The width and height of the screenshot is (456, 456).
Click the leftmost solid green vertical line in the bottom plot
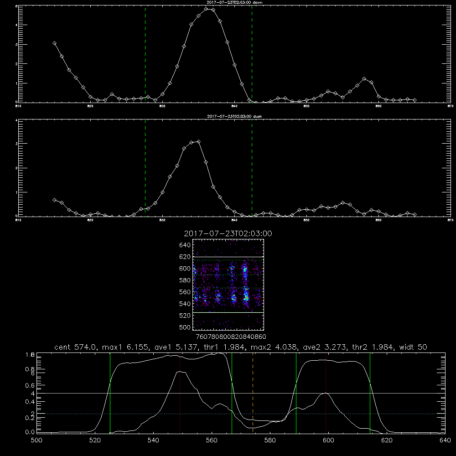pyautogui.click(x=110, y=393)
